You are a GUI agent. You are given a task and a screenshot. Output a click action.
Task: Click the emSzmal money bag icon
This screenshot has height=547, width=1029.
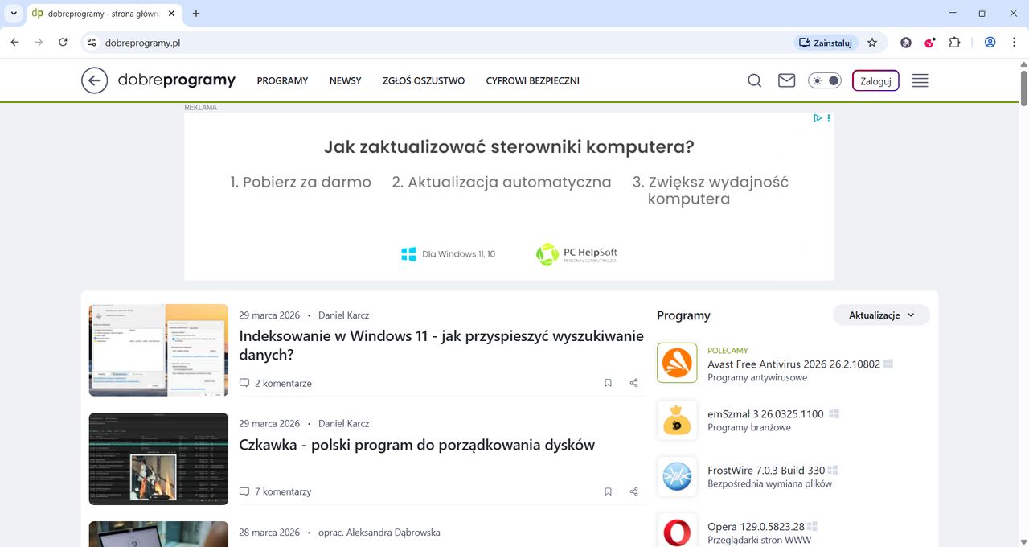pos(677,420)
